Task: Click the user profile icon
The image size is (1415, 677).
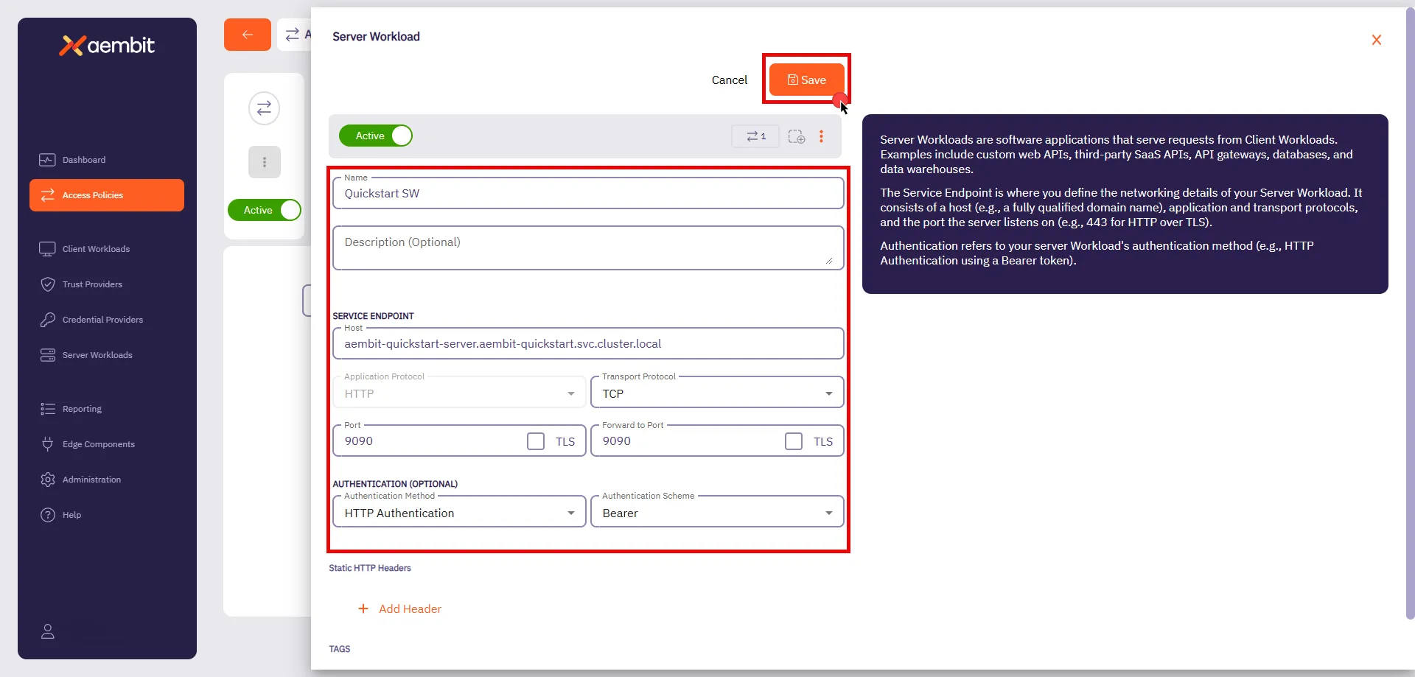Action: [48, 631]
